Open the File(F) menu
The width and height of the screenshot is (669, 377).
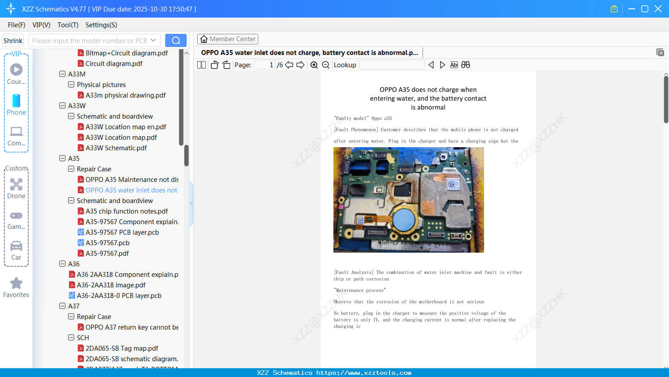pyautogui.click(x=17, y=25)
